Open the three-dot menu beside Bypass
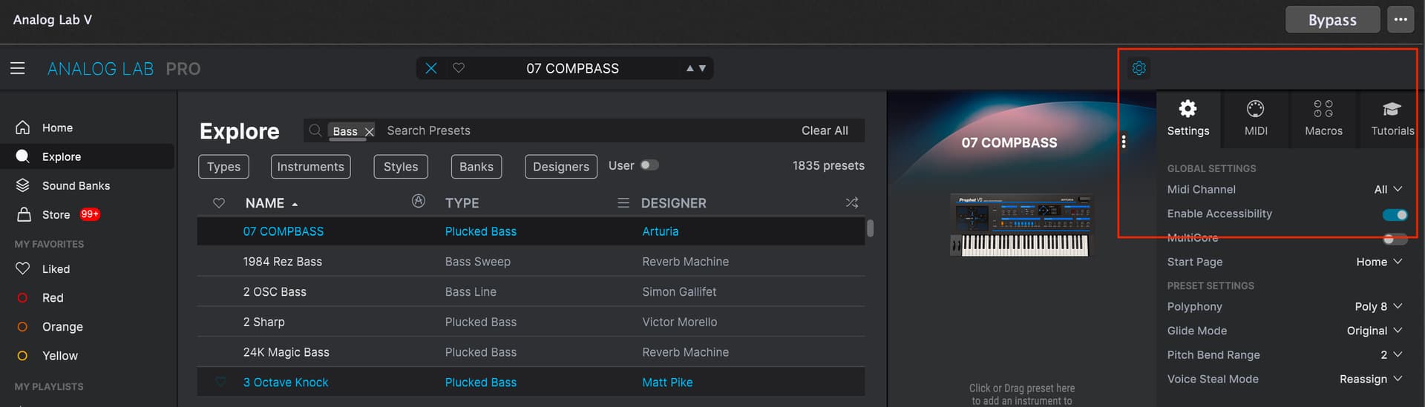Viewport: 1425px width, 407px height. (1400, 20)
